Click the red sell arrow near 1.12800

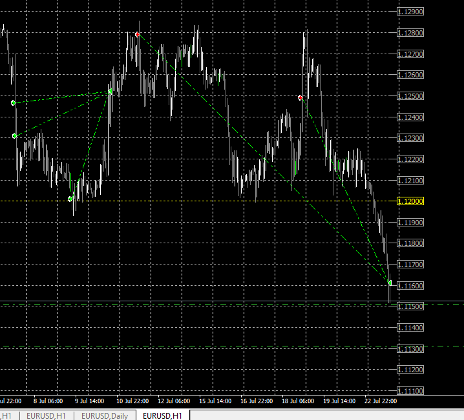pyautogui.click(x=137, y=35)
